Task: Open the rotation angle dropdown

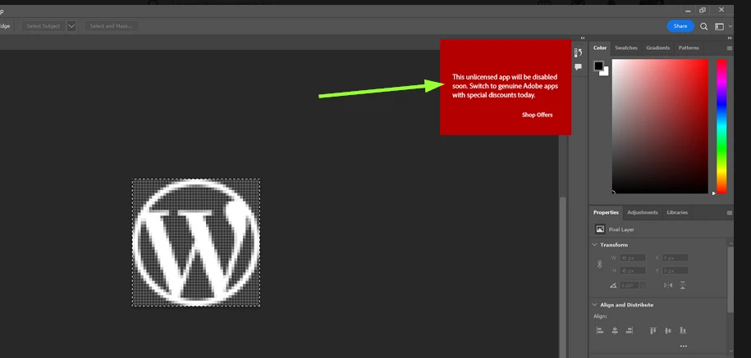Action: (643, 285)
